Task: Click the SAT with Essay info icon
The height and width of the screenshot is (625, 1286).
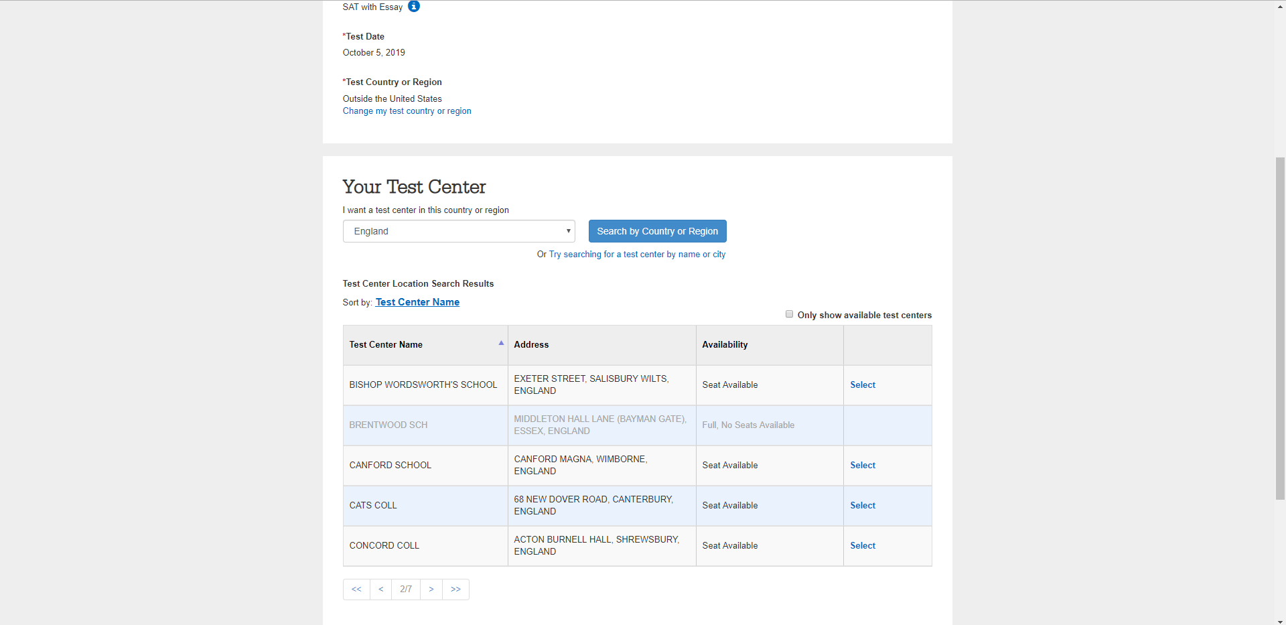Action: point(414,7)
